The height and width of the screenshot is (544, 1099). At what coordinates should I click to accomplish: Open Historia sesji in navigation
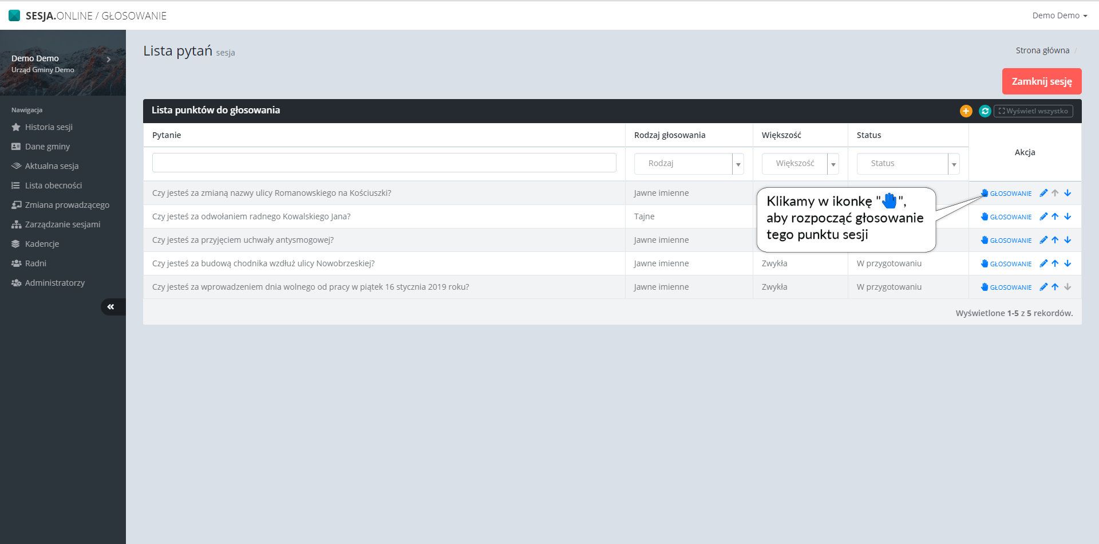point(49,127)
